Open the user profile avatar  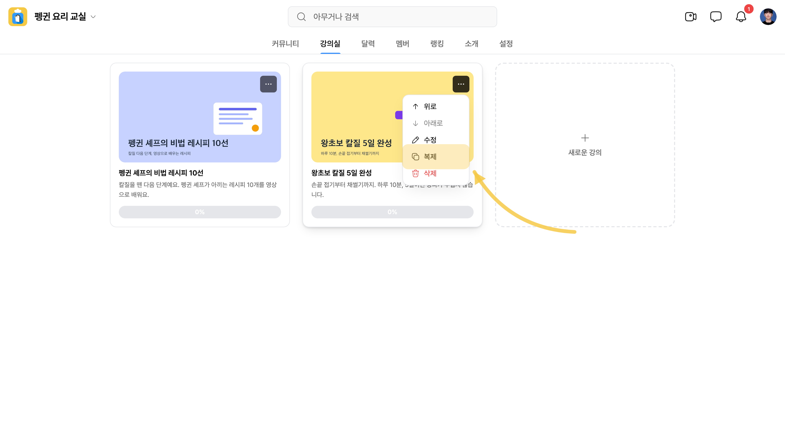[768, 17]
